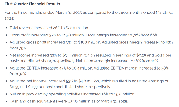
Task: Click the 'First Quarter Financial Results' heading
Action: (32, 4)
